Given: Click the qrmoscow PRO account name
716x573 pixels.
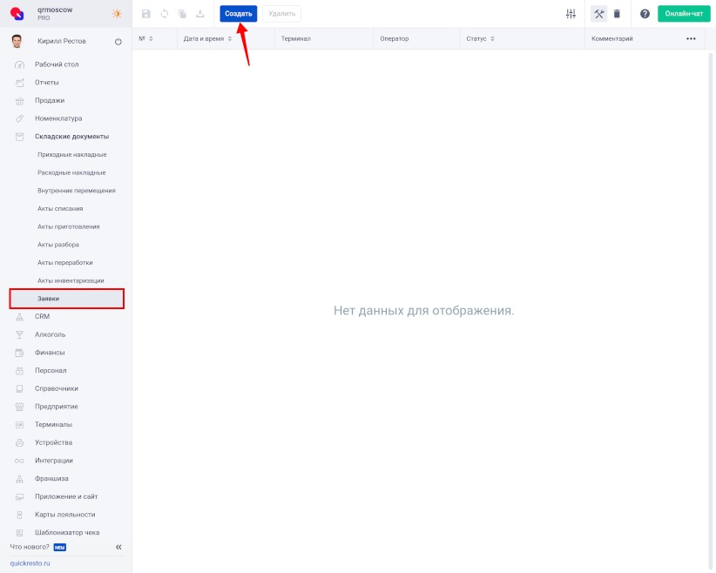Looking at the screenshot, I should pyautogui.click(x=55, y=14).
